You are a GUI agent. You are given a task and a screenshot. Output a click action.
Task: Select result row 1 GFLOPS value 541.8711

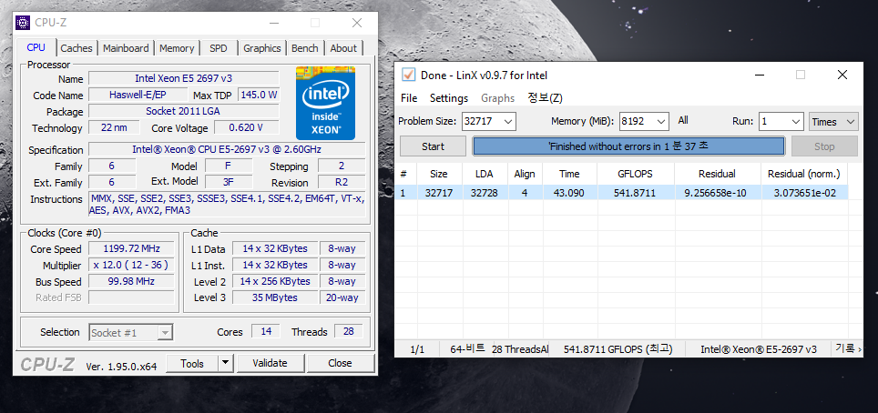636,193
